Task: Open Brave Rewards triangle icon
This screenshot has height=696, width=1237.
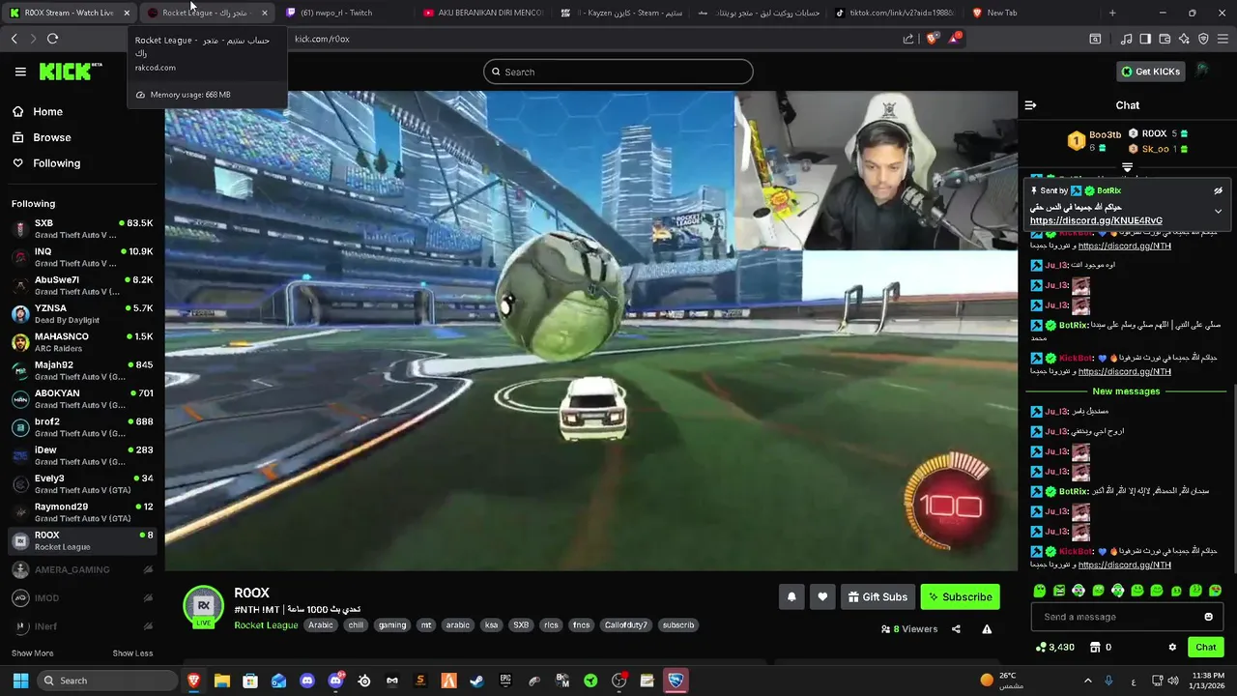Action: (955, 39)
